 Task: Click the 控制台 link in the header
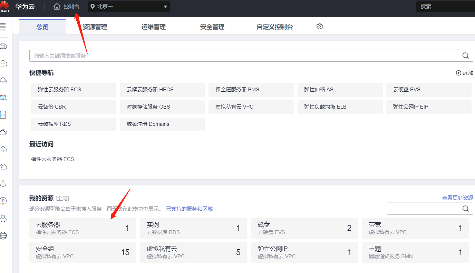click(71, 7)
